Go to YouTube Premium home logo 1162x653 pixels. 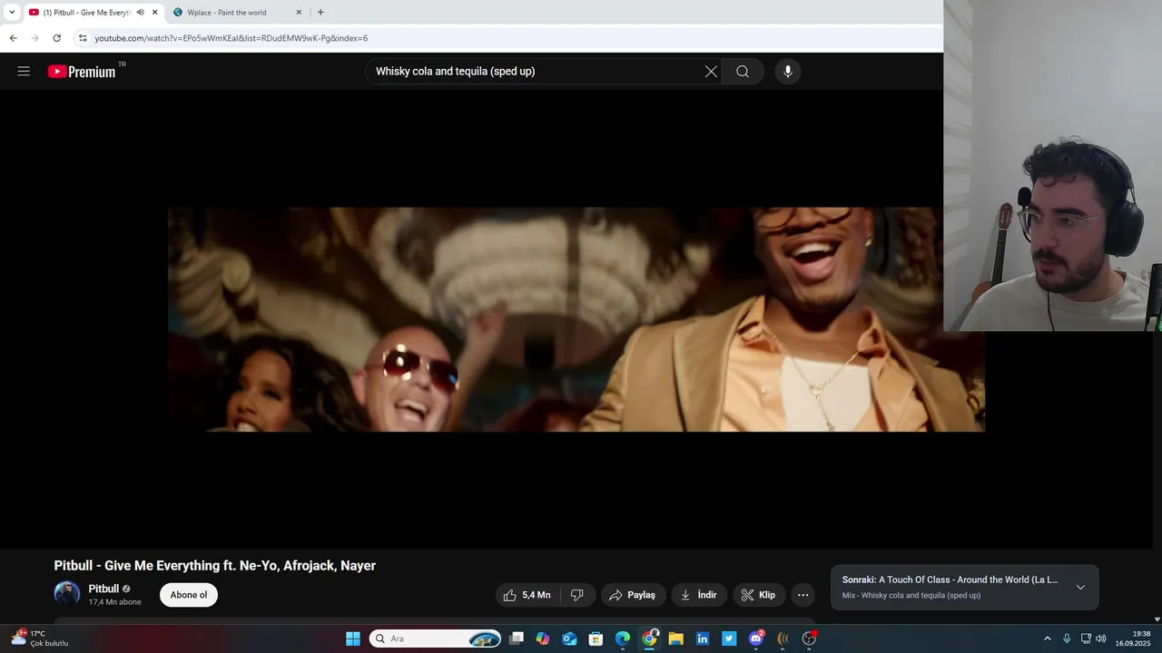[82, 72]
